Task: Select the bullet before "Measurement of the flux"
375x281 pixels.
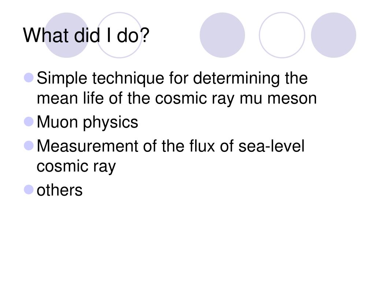Action: tap(29, 146)
